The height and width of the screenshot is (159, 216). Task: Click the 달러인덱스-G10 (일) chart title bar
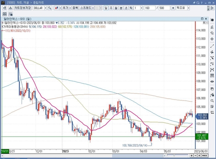point(105,19)
